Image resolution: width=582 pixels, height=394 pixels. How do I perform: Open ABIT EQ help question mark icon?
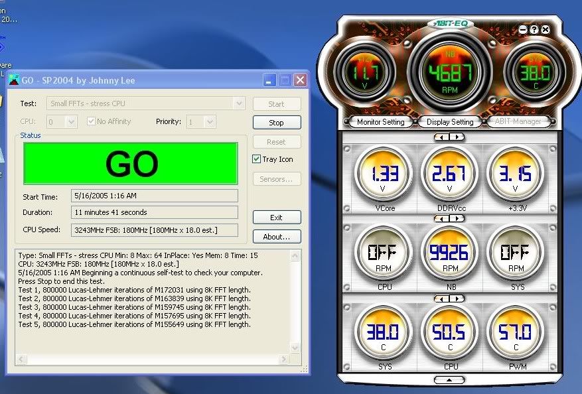(534, 30)
